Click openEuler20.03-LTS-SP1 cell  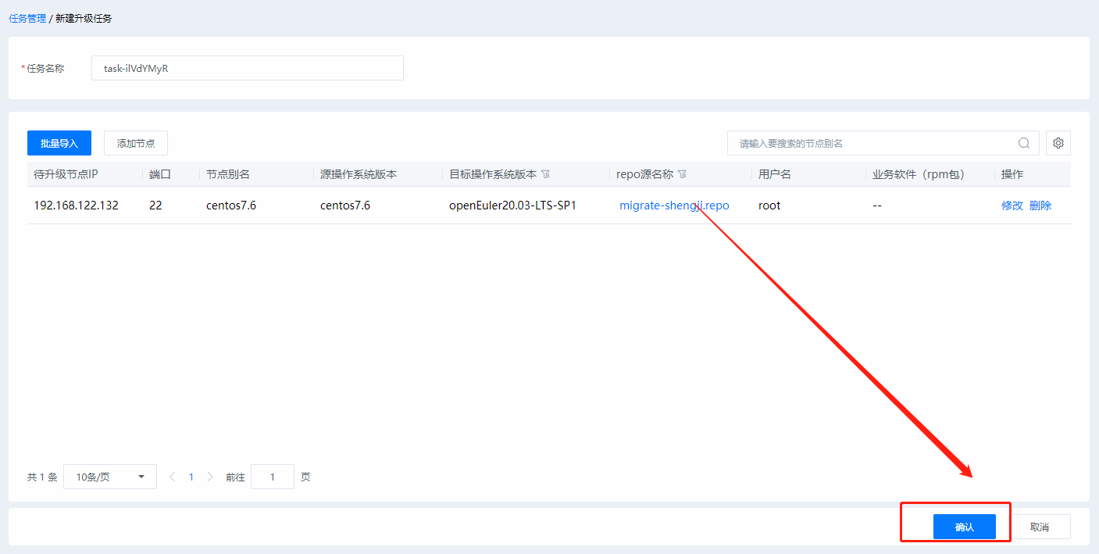coord(512,206)
